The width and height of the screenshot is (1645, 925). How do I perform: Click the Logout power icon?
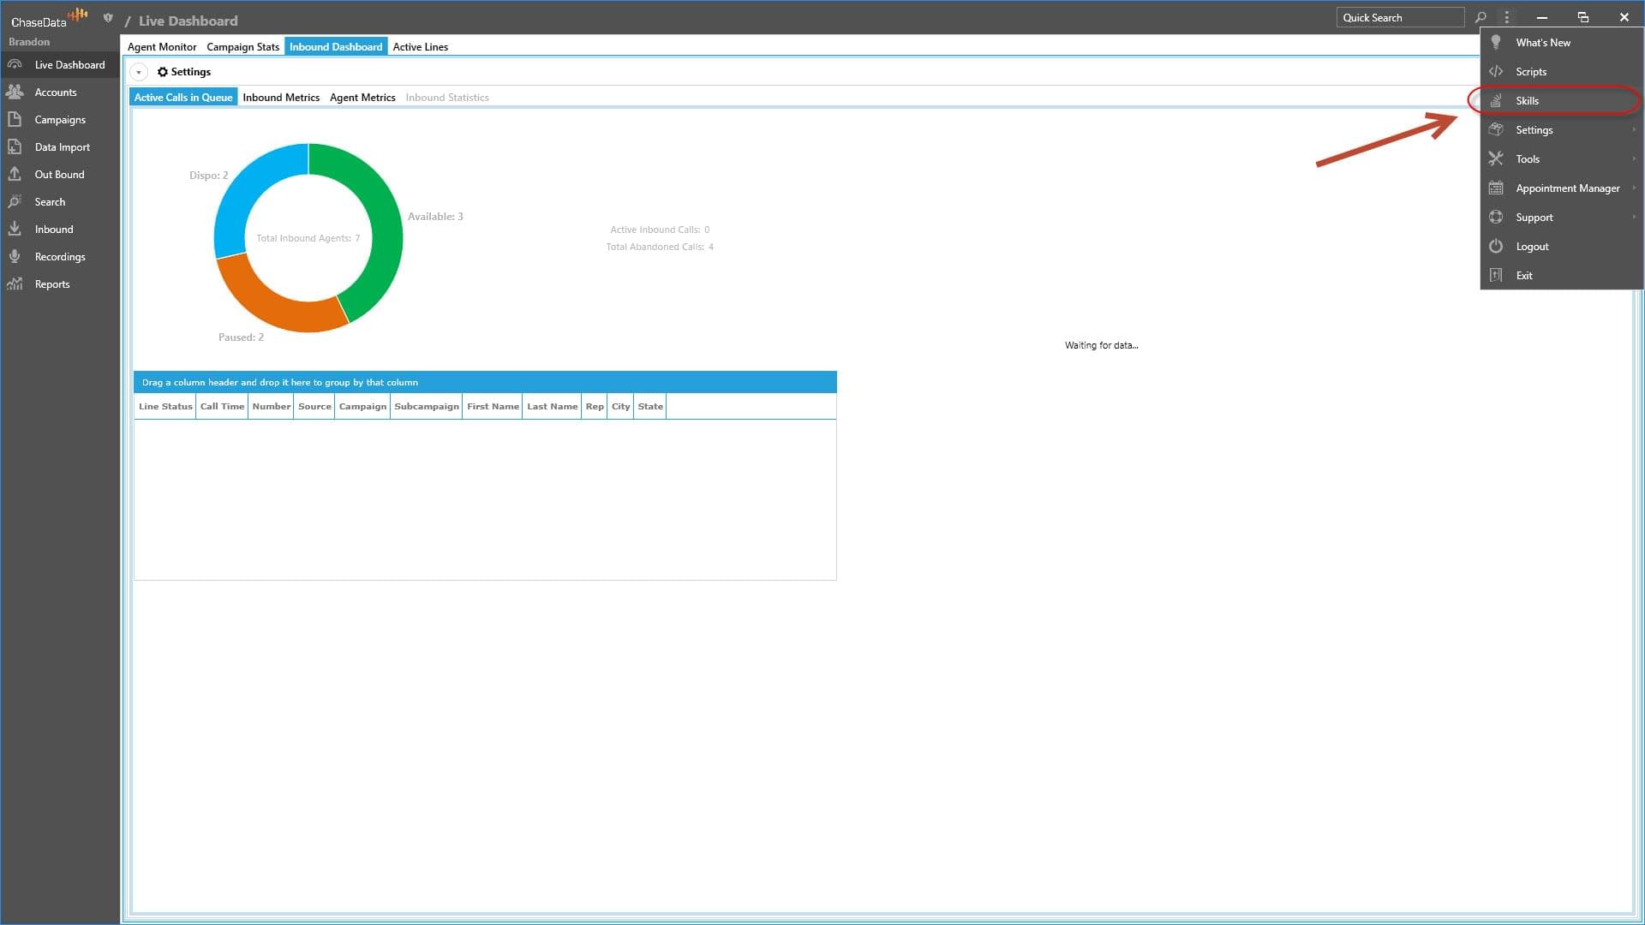click(1496, 246)
